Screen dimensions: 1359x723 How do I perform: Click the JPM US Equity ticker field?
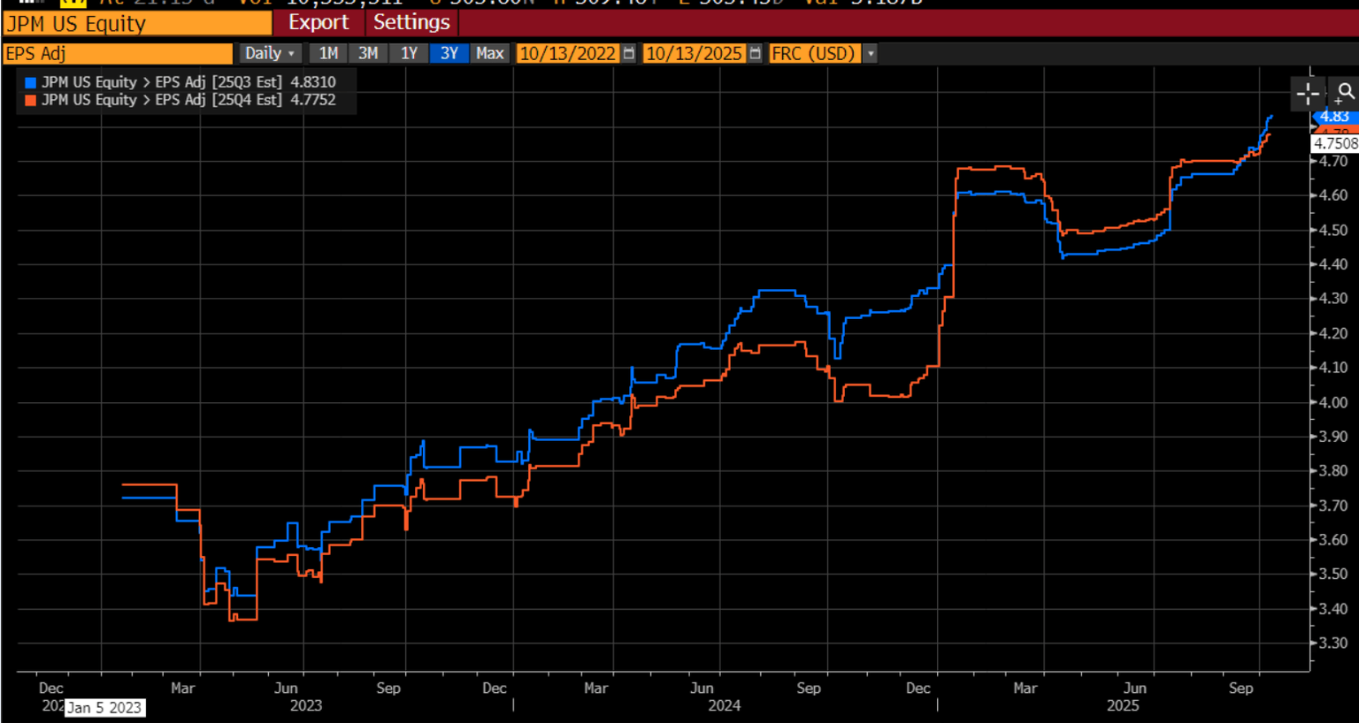coord(137,24)
